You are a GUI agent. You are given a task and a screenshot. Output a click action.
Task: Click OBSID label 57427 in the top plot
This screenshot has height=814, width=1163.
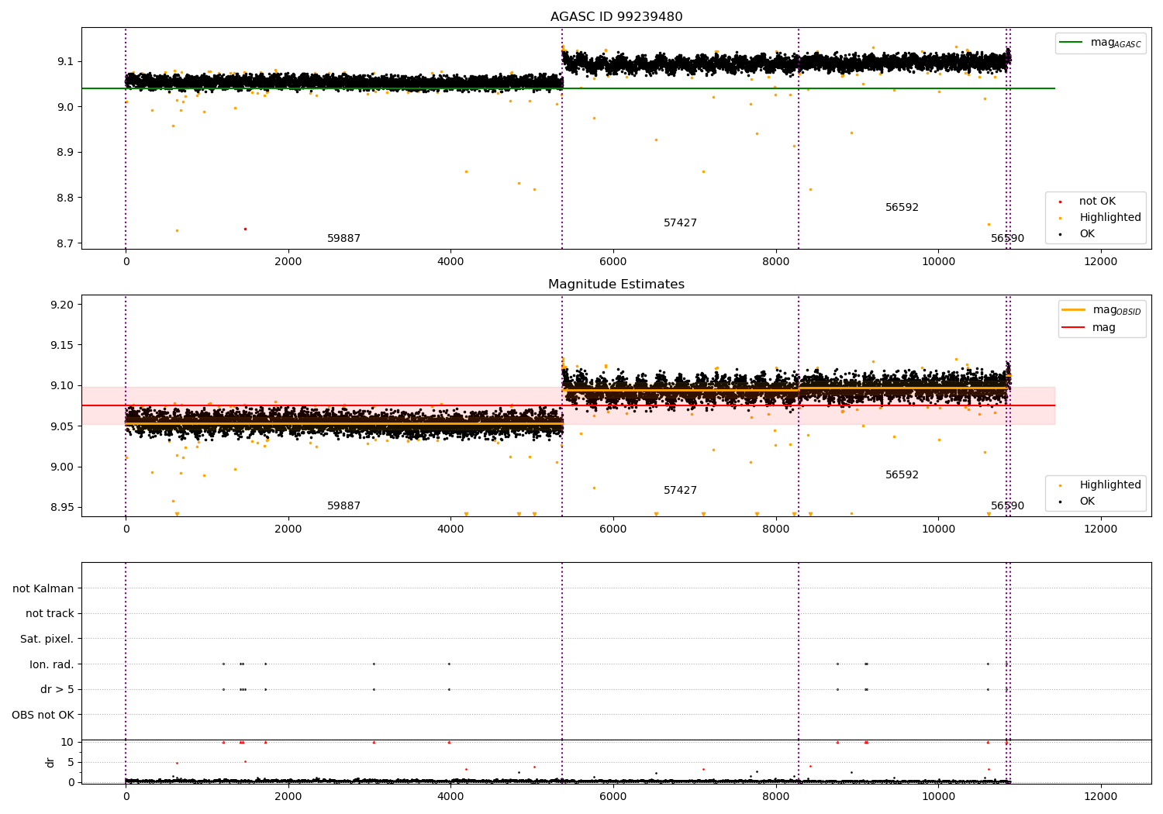click(x=680, y=223)
